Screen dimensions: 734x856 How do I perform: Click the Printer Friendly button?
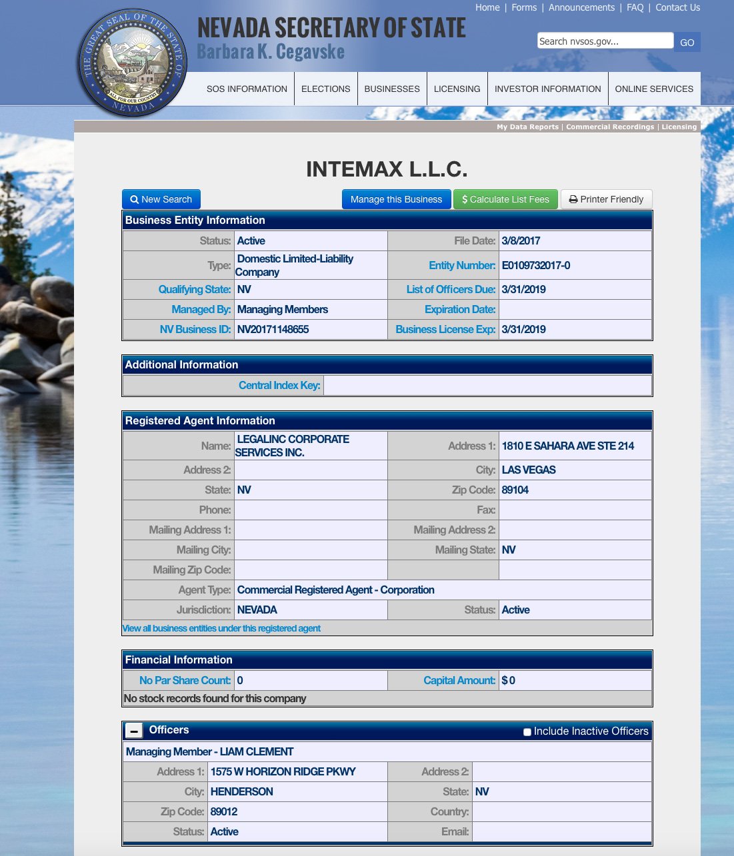[606, 199]
